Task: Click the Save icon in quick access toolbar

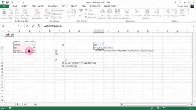Action: pos(7,2)
